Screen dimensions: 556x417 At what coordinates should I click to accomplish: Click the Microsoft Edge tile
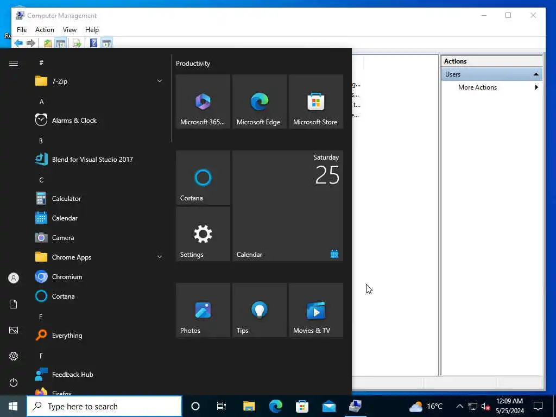259,102
